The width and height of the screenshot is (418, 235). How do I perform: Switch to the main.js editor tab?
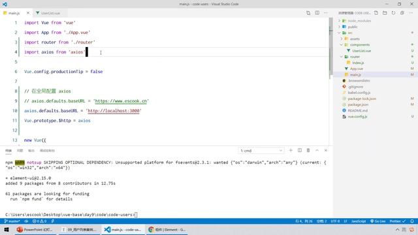pyautogui.click(x=13, y=13)
